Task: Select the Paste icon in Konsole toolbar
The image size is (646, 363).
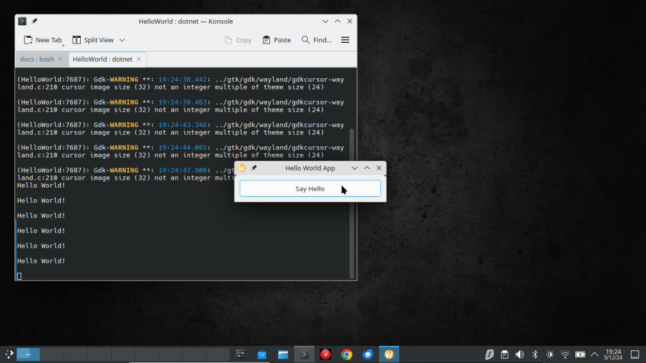Action: pyautogui.click(x=276, y=39)
